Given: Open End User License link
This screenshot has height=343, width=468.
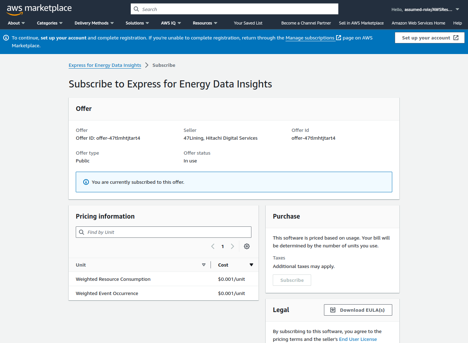Looking at the screenshot, I should [x=358, y=339].
